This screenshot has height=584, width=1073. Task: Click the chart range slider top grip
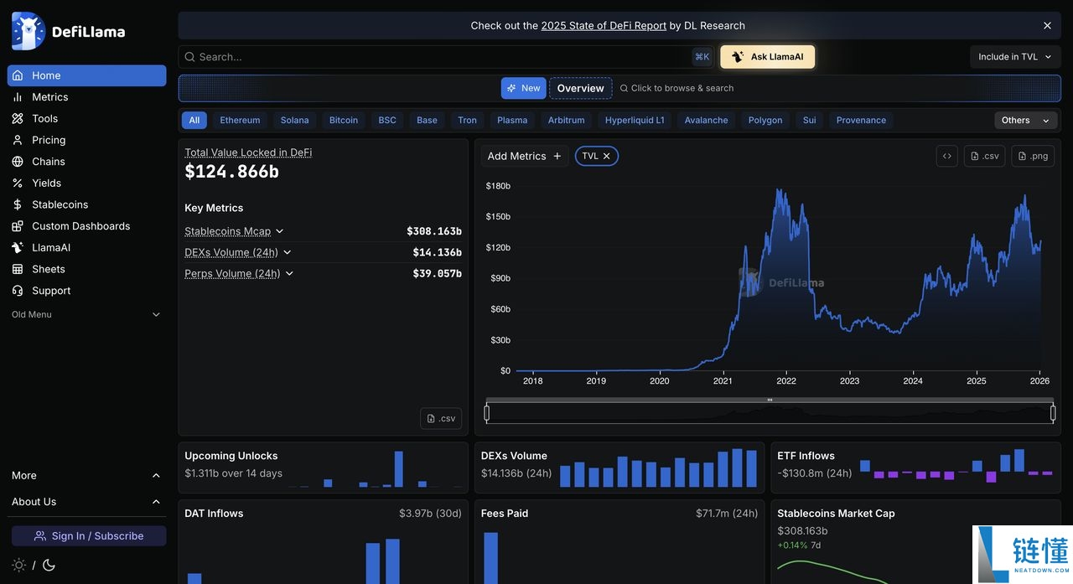coord(770,401)
